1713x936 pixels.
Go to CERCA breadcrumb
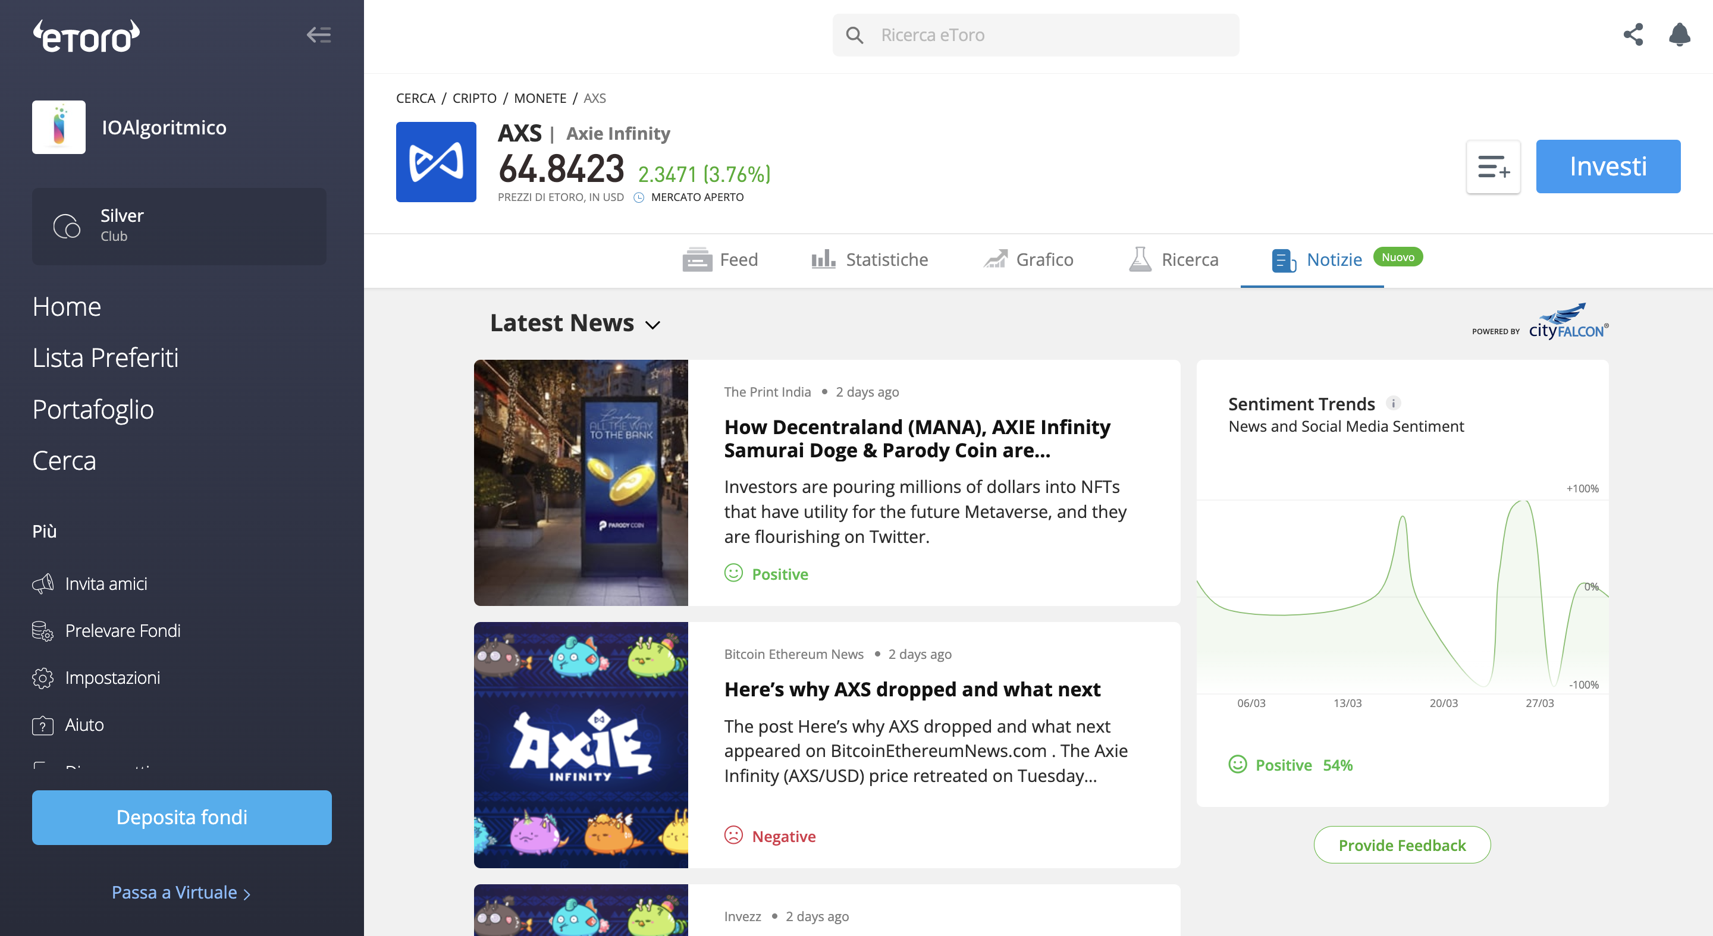[416, 98]
